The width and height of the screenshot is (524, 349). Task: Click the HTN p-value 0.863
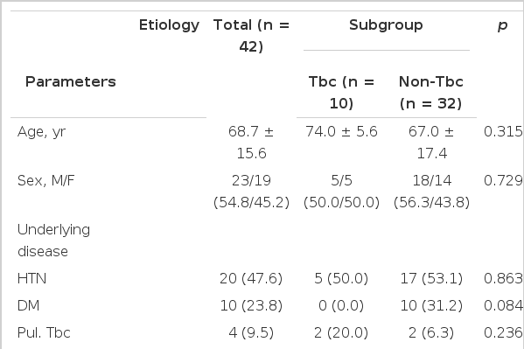pos(503,278)
